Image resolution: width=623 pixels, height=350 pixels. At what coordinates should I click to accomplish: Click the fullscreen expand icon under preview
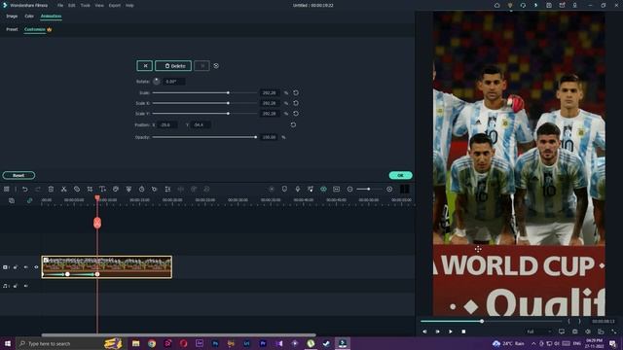point(614,332)
